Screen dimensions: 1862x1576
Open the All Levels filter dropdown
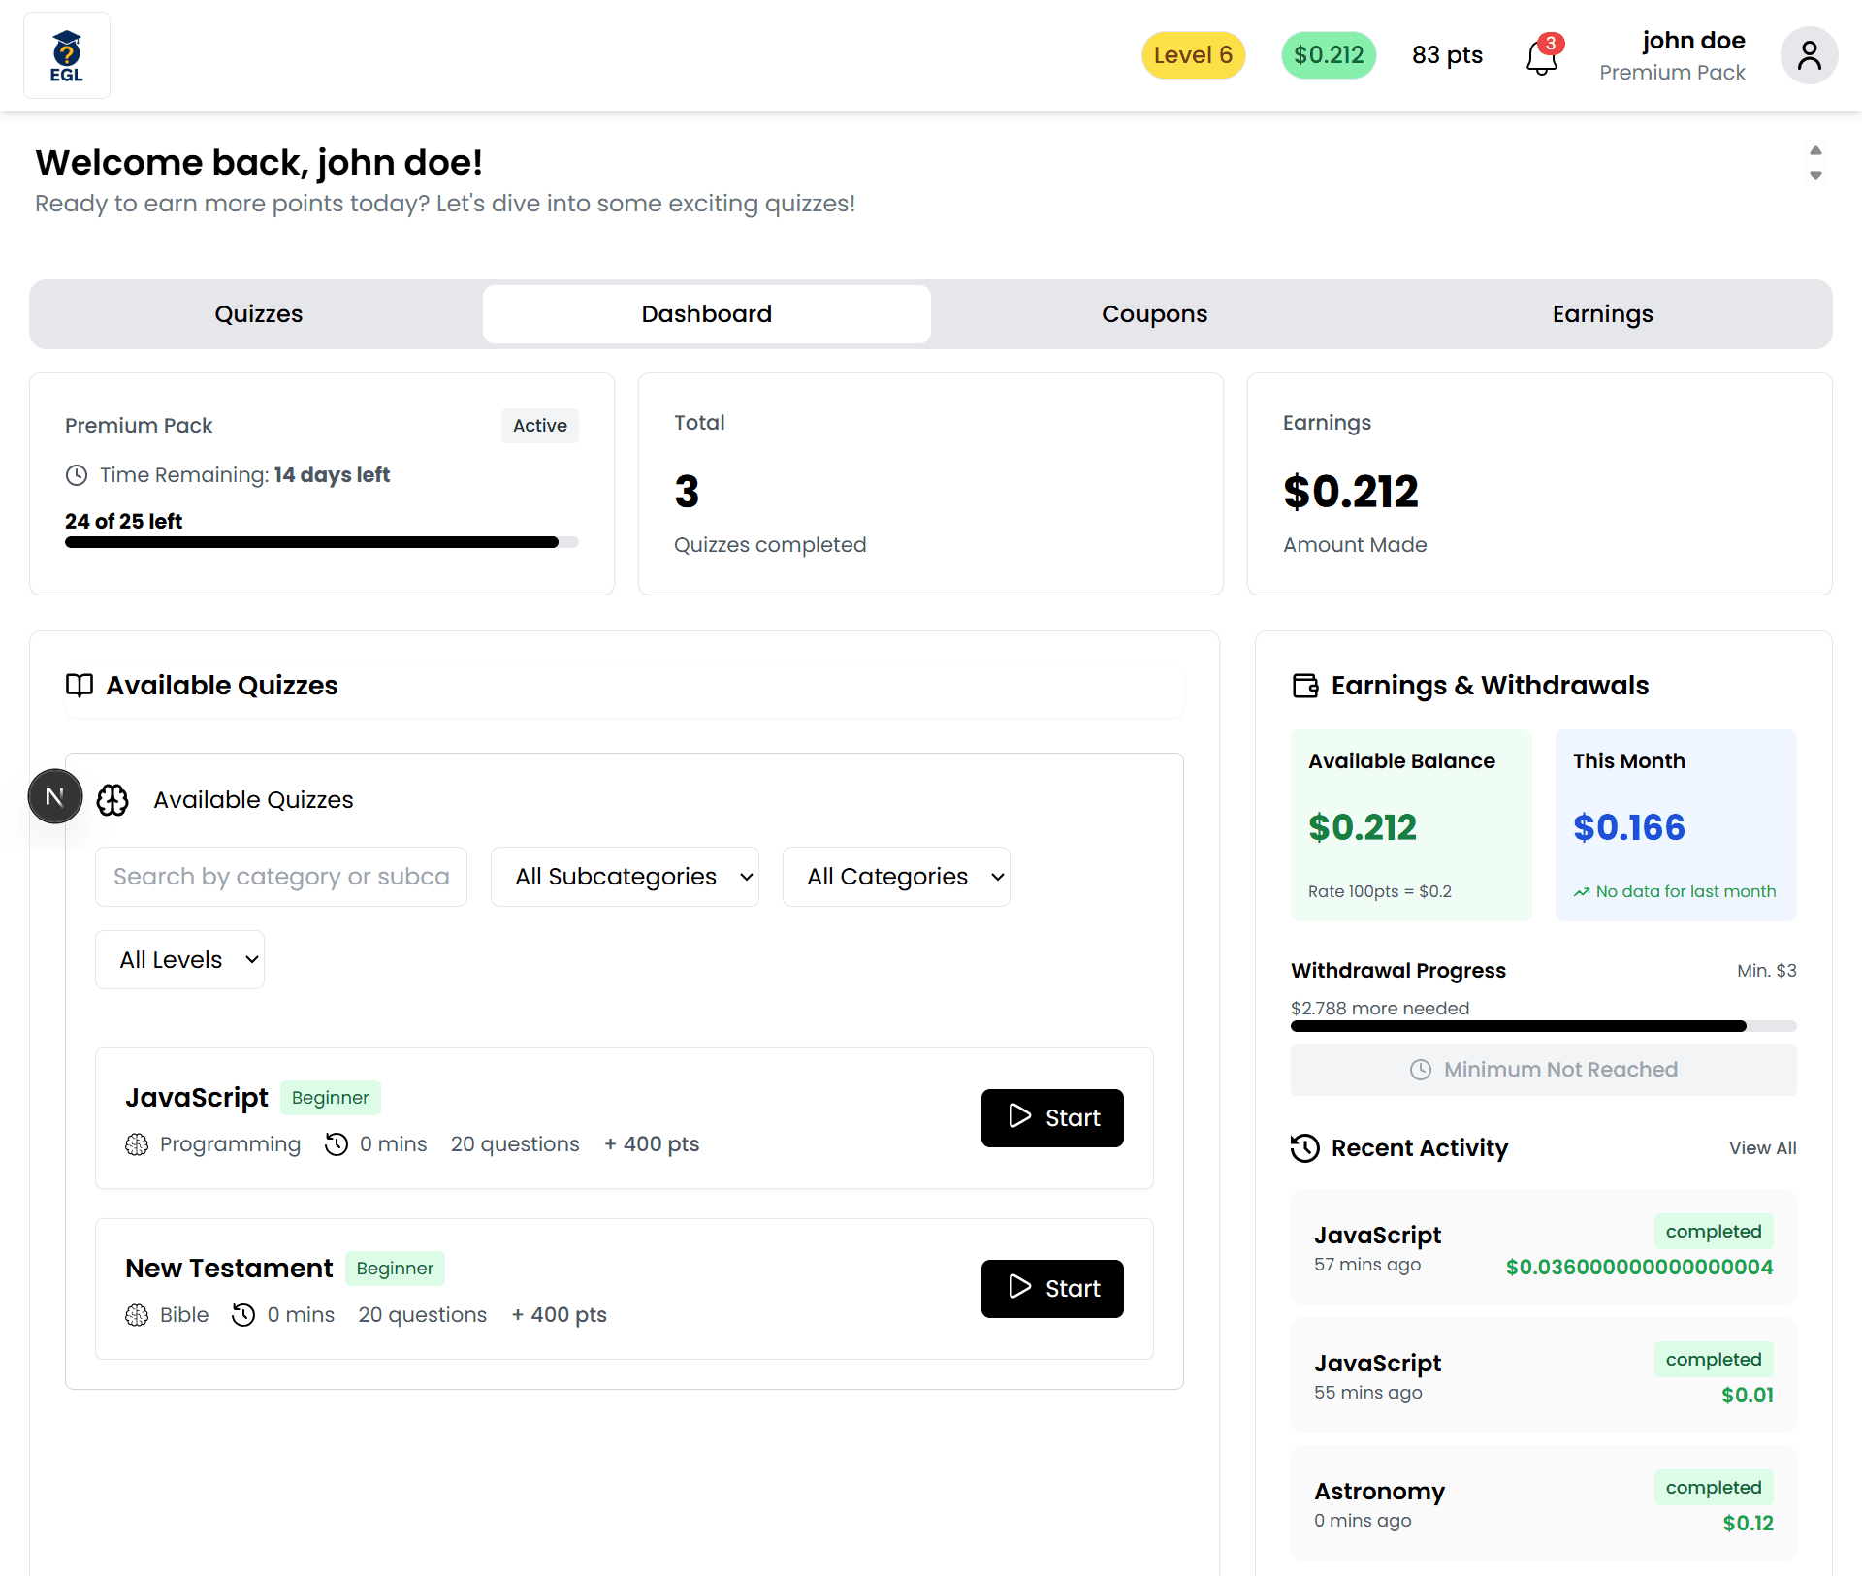[x=179, y=960]
